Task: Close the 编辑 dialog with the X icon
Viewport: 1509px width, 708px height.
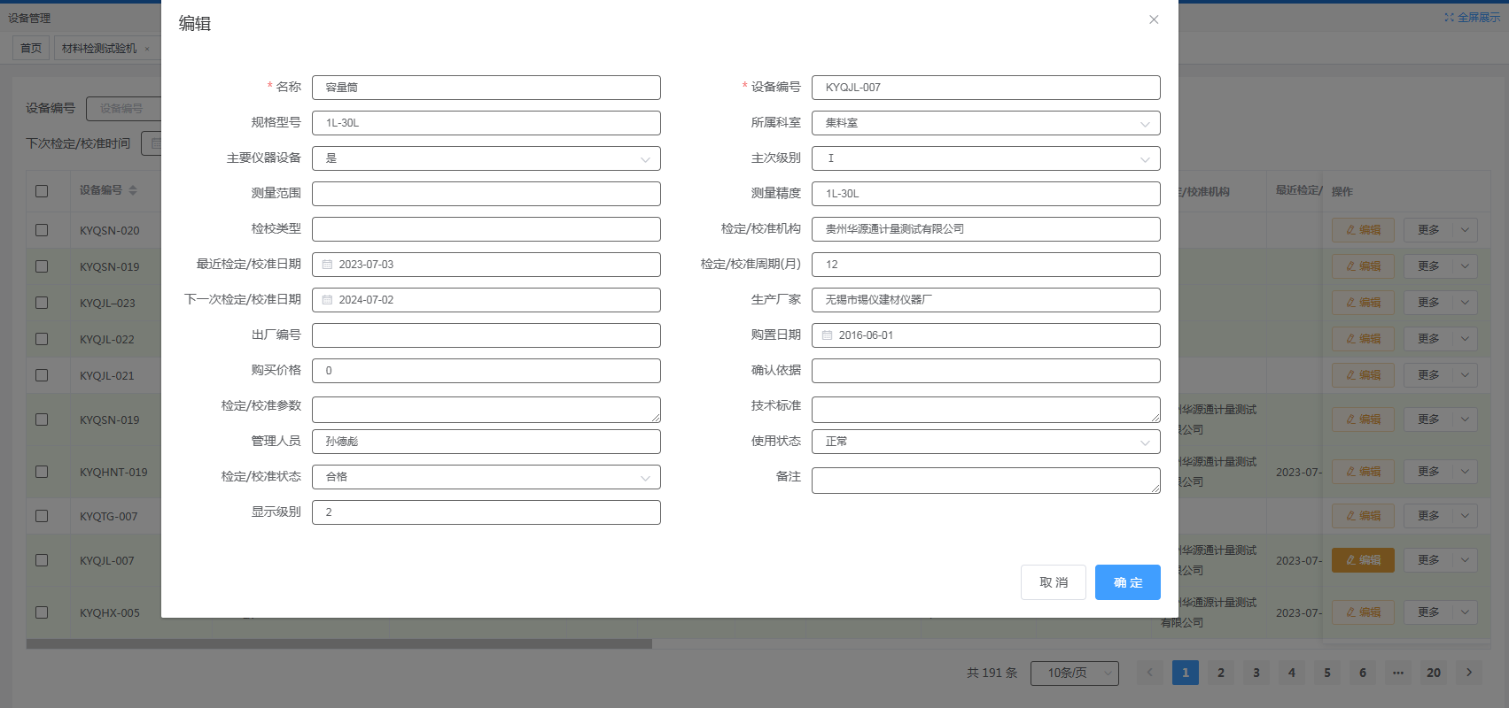Action: [1154, 19]
